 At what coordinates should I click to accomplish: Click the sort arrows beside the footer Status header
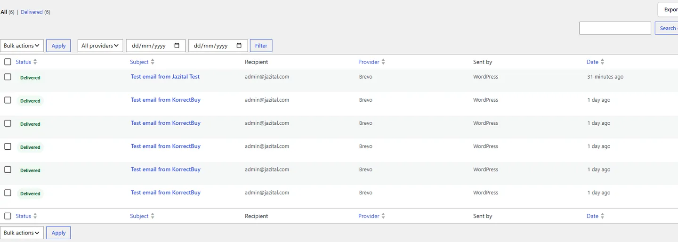tap(35, 216)
